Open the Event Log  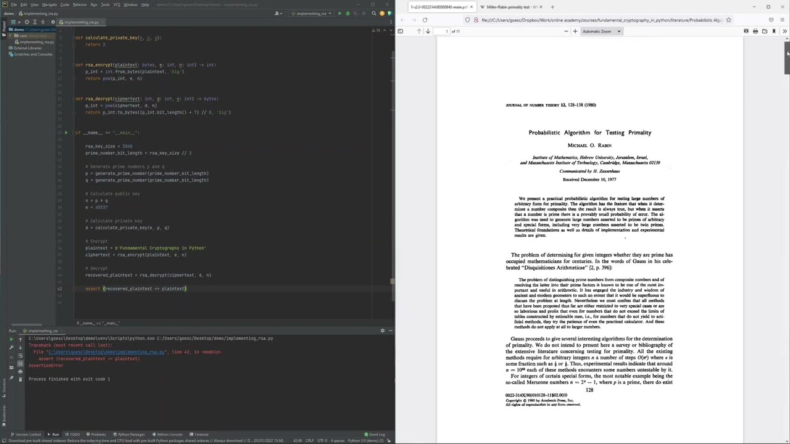(x=375, y=434)
